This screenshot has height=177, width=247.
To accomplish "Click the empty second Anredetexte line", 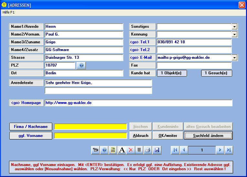I will 98,91.
